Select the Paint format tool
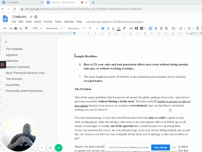The height and width of the screenshot is (152, 202). coord(26,28)
